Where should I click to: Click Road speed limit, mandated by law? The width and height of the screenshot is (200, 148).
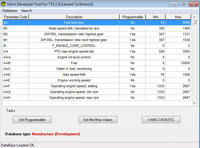[x=74, y=28]
